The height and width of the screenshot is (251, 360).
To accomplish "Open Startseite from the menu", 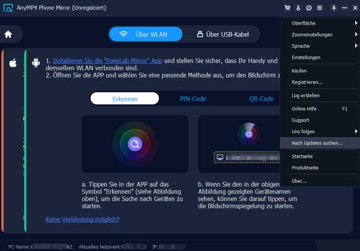I will [320, 156].
